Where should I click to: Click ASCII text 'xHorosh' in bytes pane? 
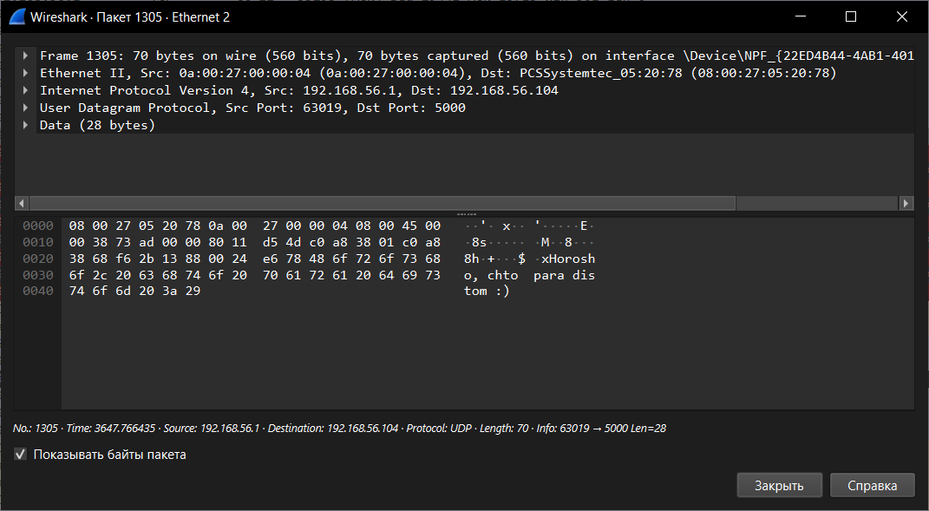tap(567, 259)
